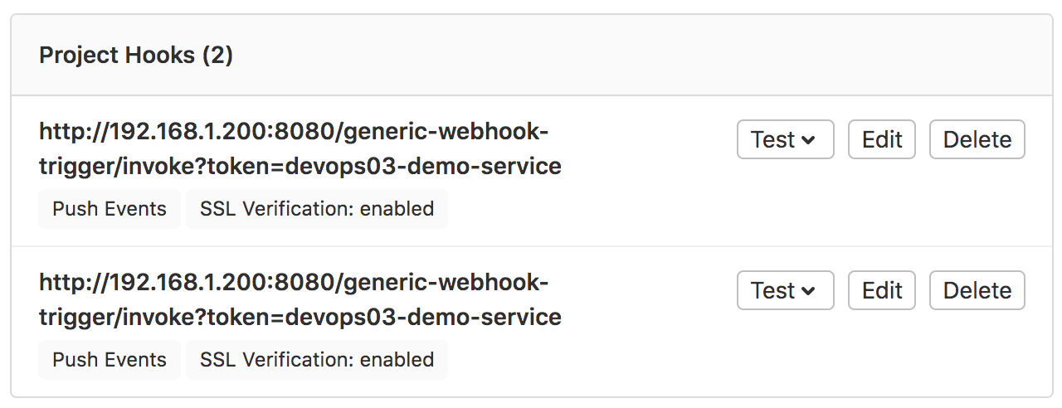Click the second hook's http://192.168.1.200:8080 URL line
This screenshot has width=1062, height=408.
(294, 283)
